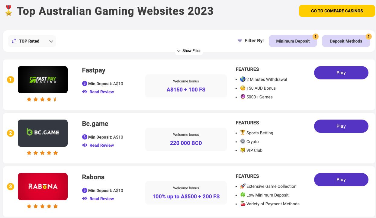Viewport: 376px width, 218px height.
Task: Click the Crypto feature text
Action: (252, 142)
